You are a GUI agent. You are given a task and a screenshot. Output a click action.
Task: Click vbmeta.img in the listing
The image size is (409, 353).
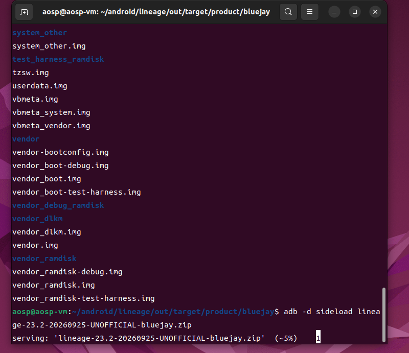click(x=35, y=99)
